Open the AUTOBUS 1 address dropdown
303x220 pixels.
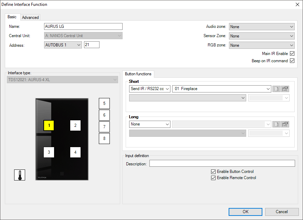pyautogui.click(x=63, y=45)
